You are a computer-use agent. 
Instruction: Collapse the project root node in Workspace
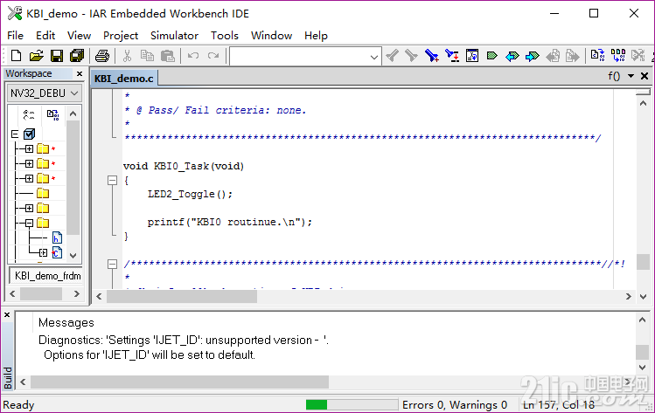pyautogui.click(x=15, y=134)
